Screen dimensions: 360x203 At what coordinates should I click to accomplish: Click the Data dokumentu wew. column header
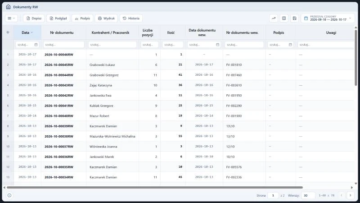[x=202, y=32]
